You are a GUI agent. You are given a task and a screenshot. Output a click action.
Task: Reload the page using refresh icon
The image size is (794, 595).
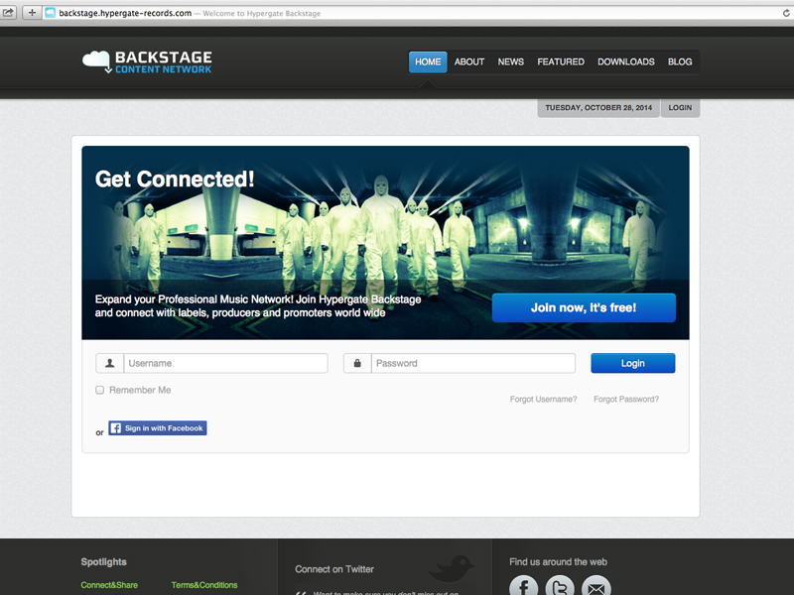tap(786, 13)
